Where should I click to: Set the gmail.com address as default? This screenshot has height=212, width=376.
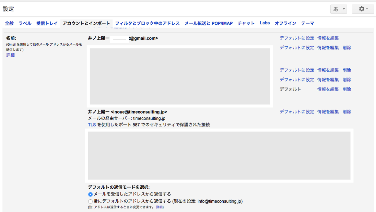(x=297, y=38)
